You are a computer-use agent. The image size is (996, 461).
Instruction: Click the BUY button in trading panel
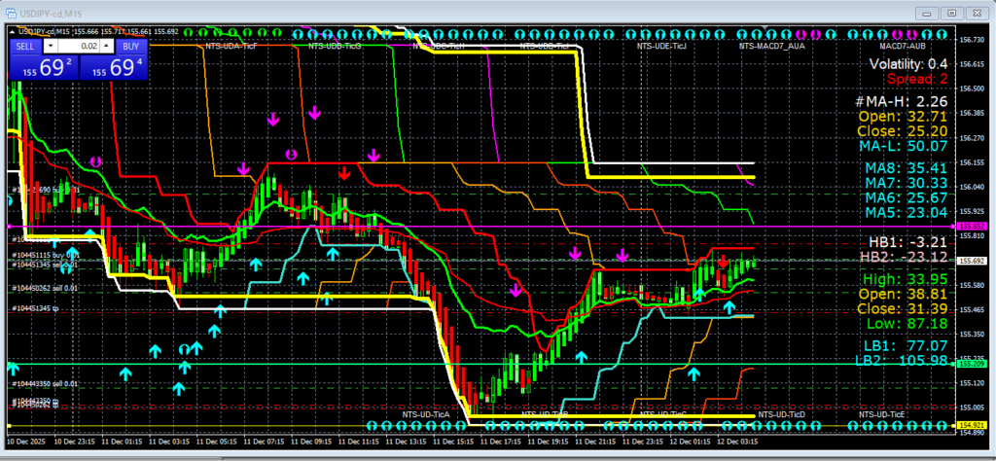click(129, 46)
